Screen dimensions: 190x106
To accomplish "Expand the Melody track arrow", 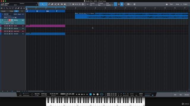I will (3, 20).
